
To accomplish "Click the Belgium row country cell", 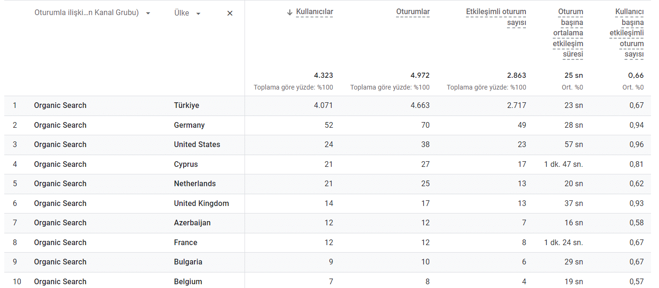I will point(188,282).
